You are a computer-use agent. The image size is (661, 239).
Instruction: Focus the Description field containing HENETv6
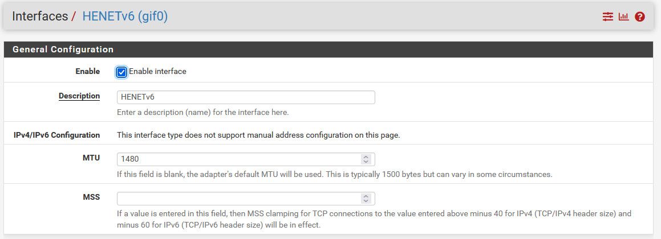[246, 97]
